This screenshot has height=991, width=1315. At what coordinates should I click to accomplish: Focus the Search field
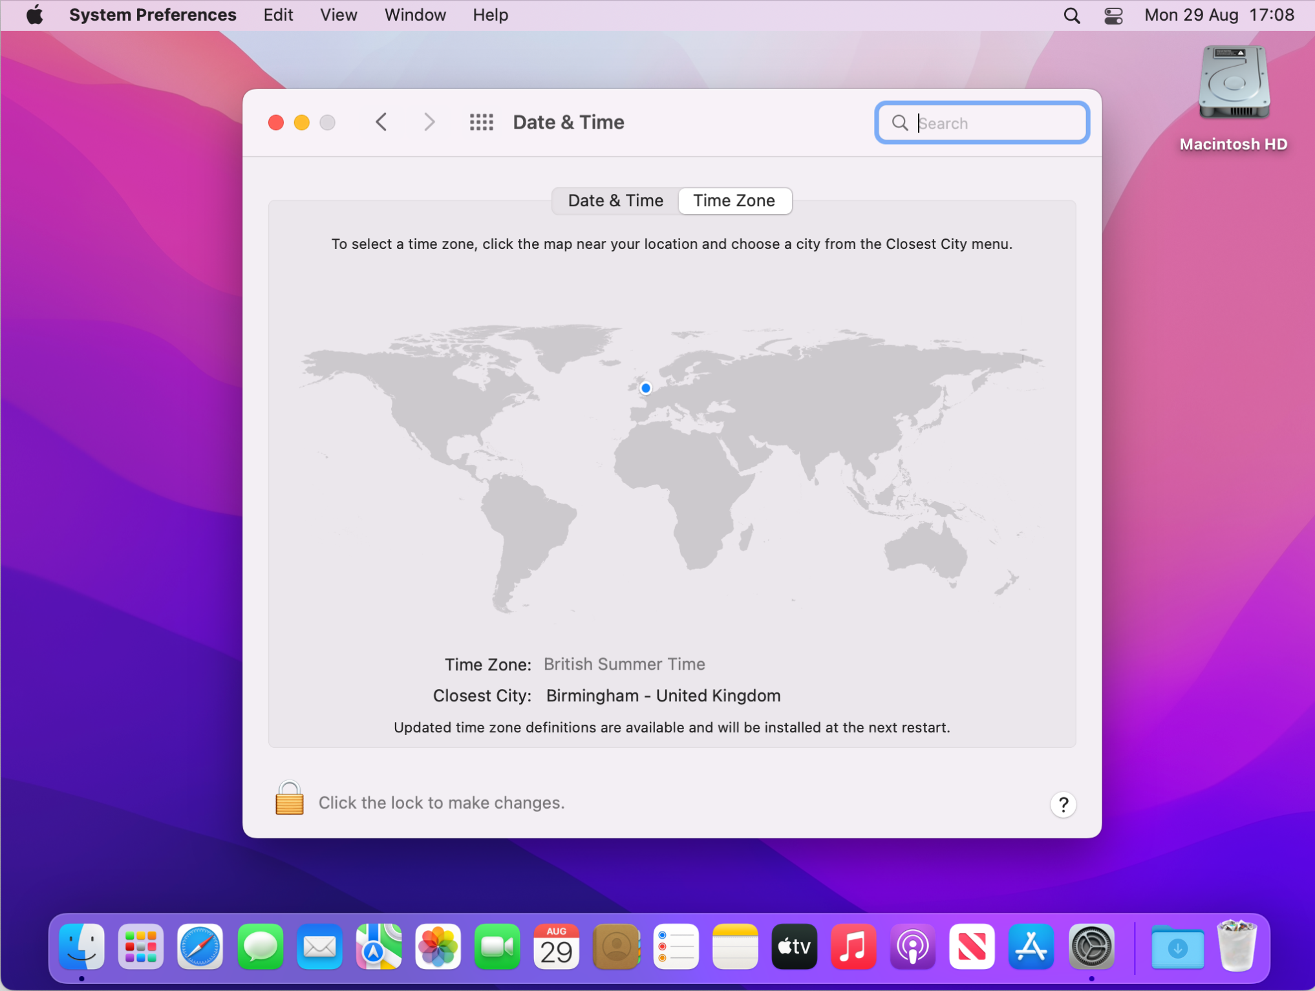(x=981, y=123)
